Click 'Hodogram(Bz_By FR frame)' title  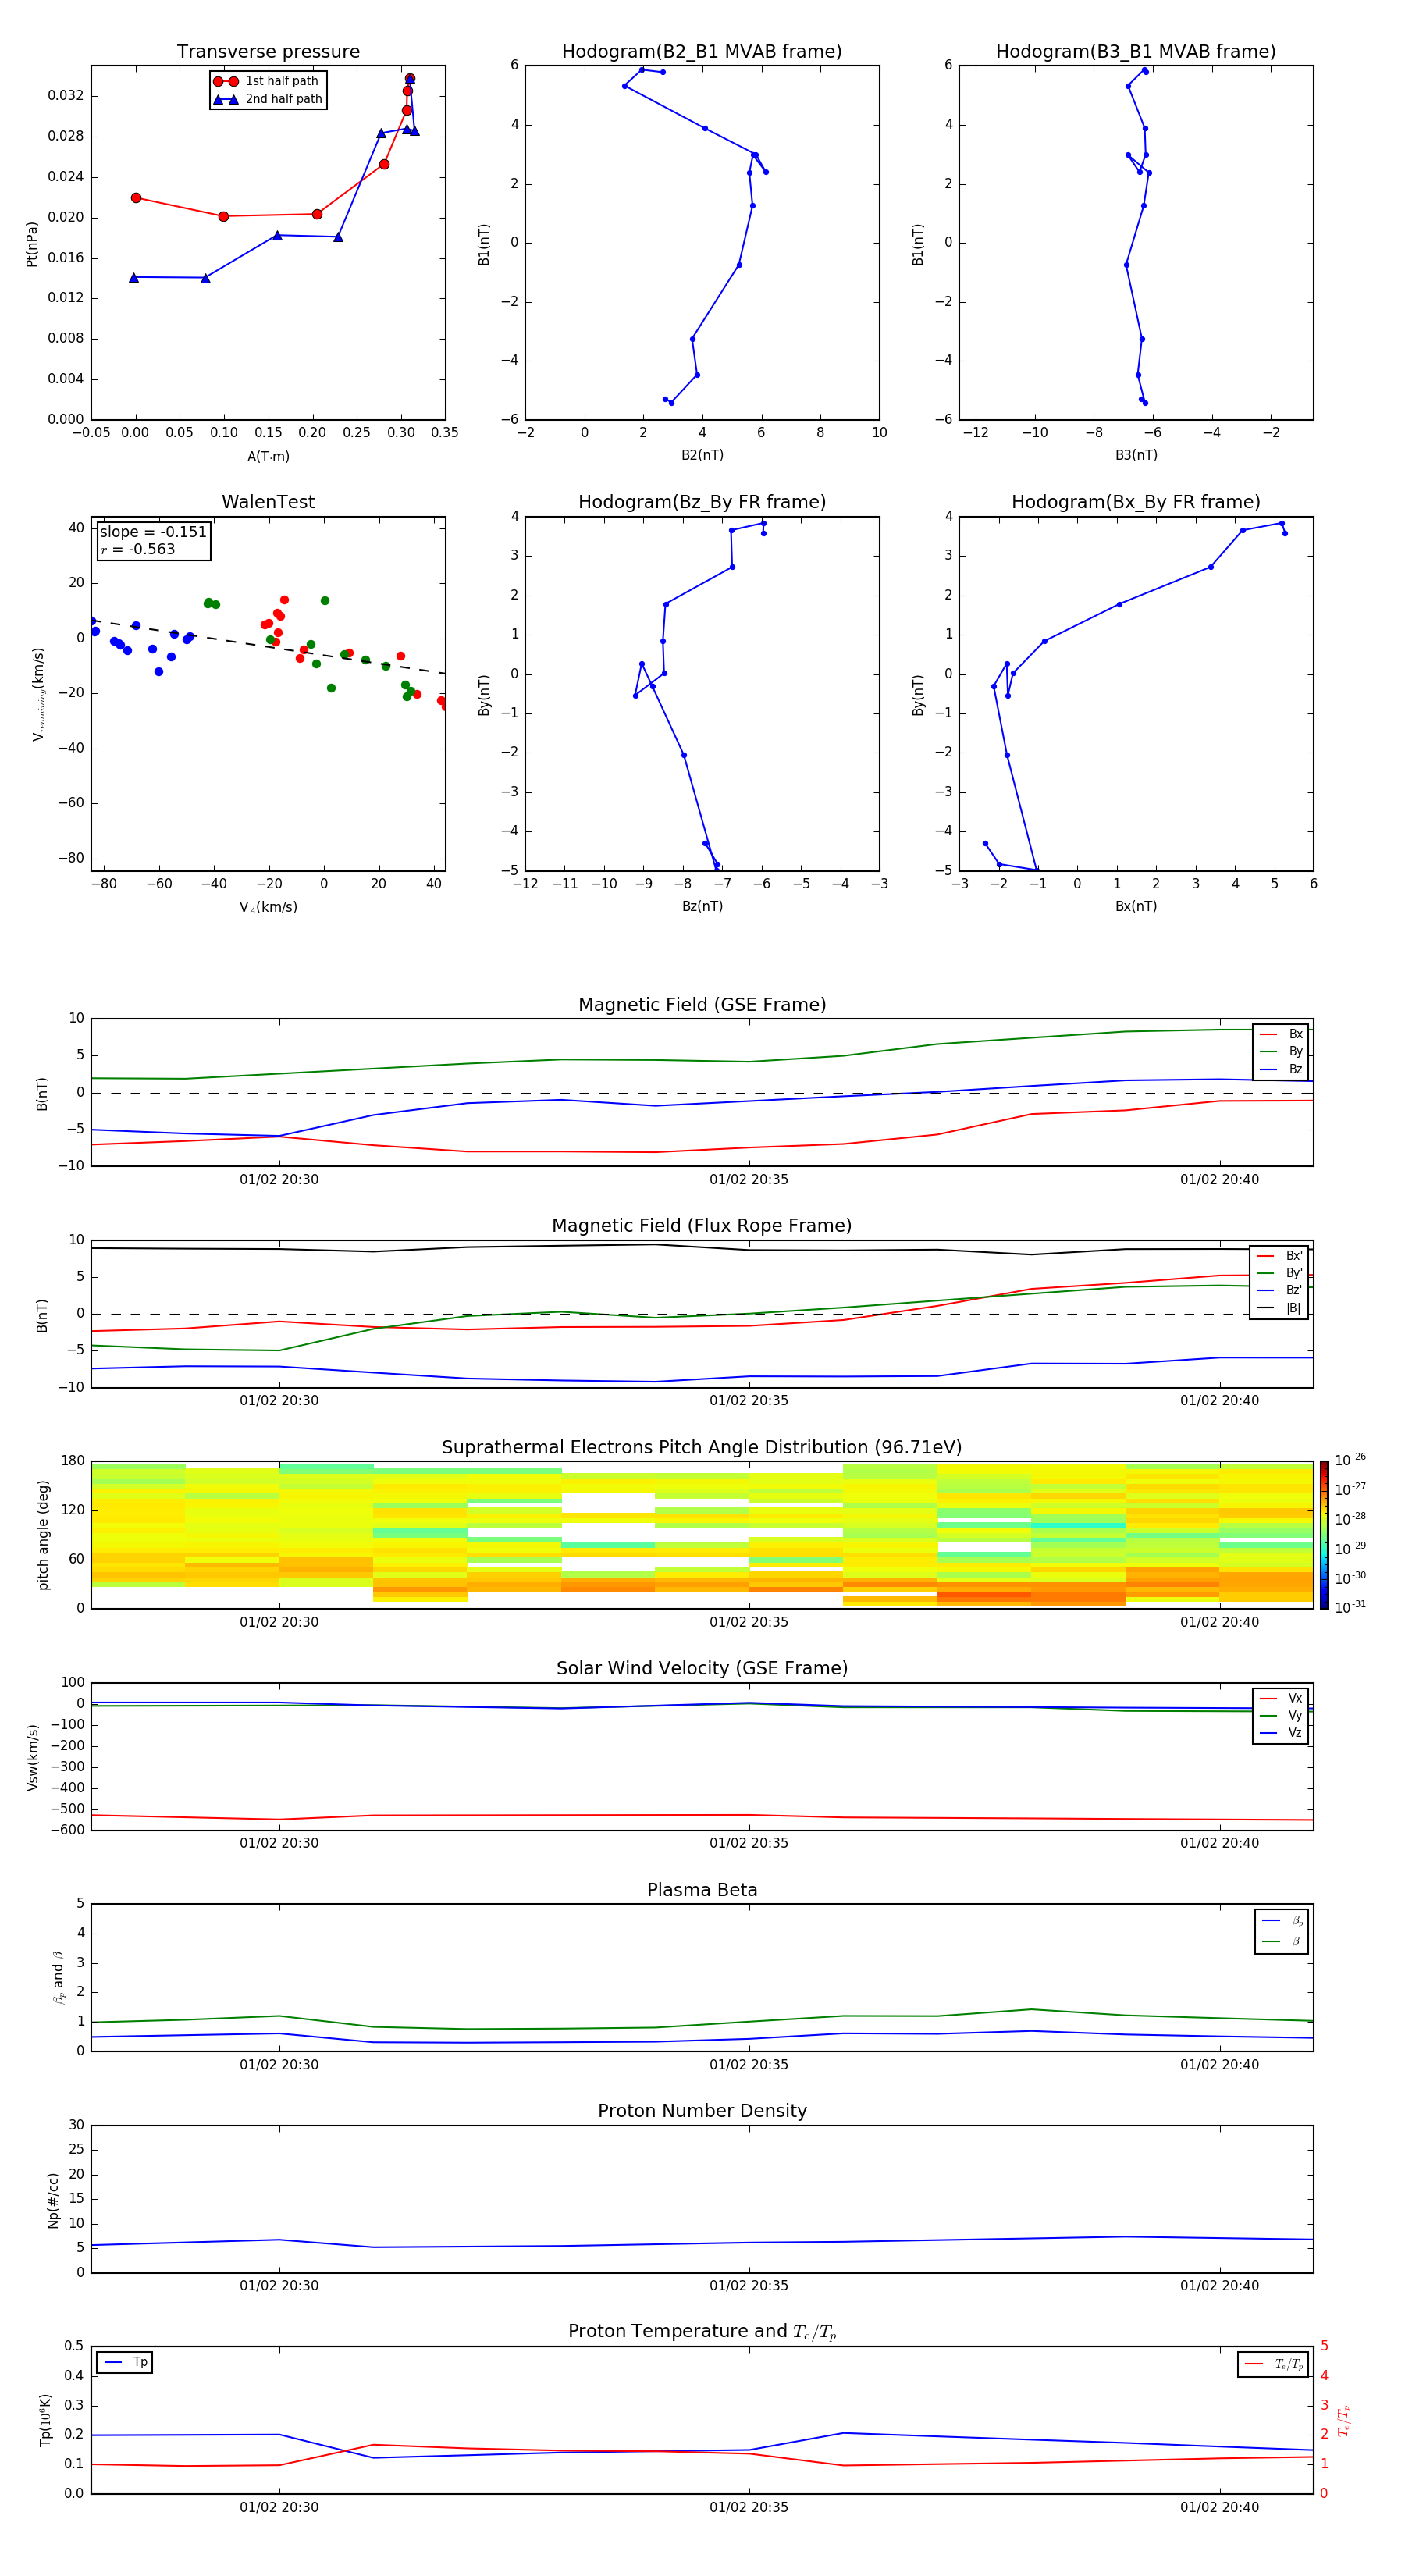(x=702, y=502)
